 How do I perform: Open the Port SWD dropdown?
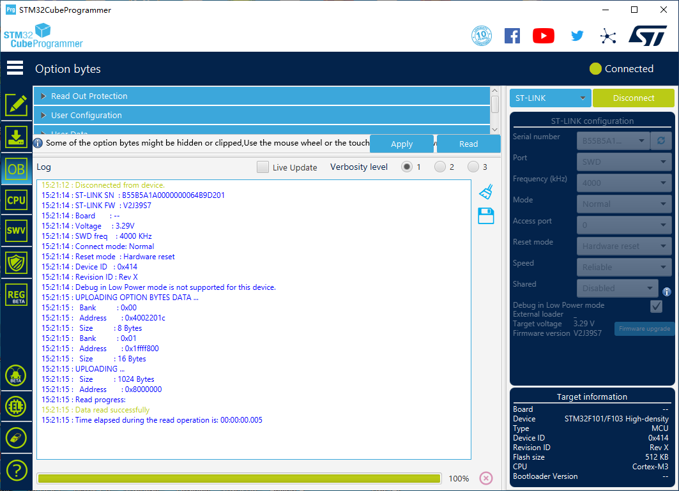(624, 162)
